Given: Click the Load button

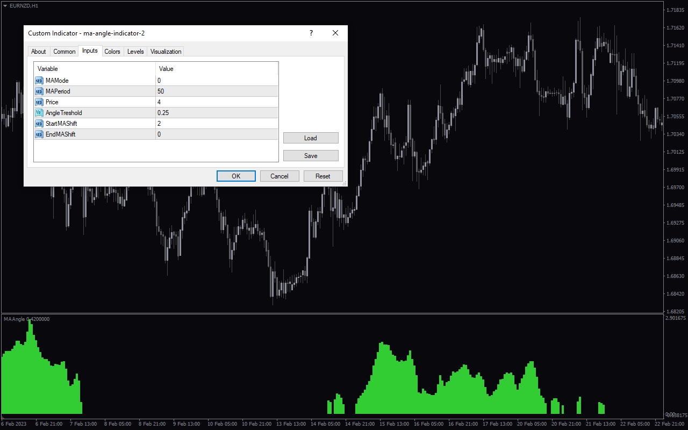Looking at the screenshot, I should [x=311, y=138].
